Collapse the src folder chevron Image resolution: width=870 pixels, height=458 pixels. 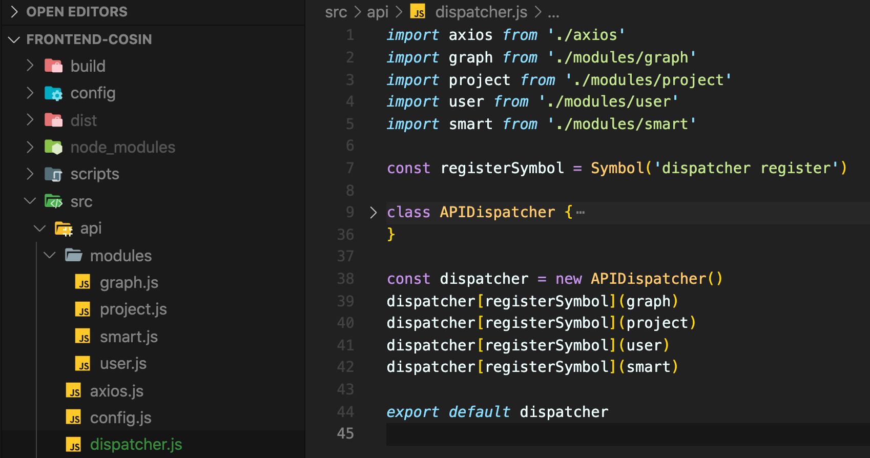[30, 201]
